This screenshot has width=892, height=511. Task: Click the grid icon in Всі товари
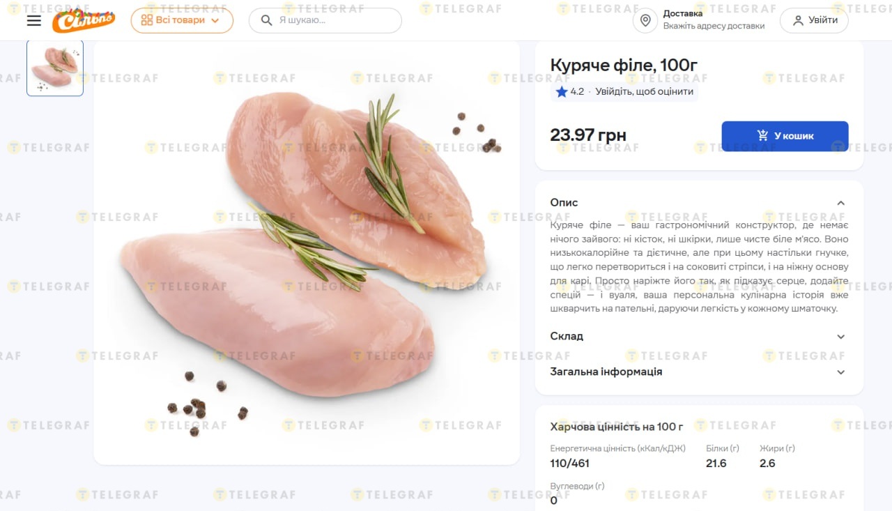click(146, 20)
